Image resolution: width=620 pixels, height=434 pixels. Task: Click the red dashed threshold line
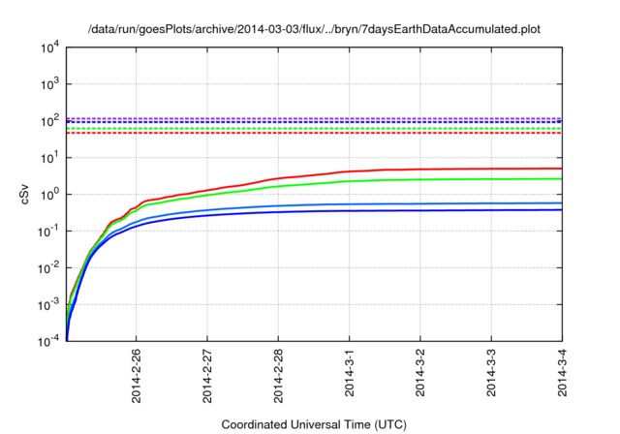click(314, 133)
